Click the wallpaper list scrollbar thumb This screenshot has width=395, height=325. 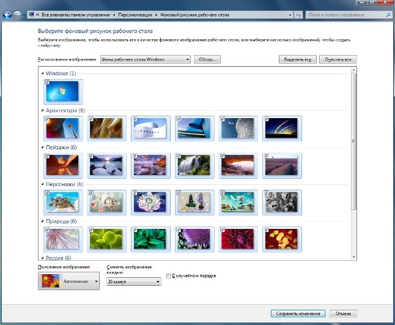[x=353, y=141]
